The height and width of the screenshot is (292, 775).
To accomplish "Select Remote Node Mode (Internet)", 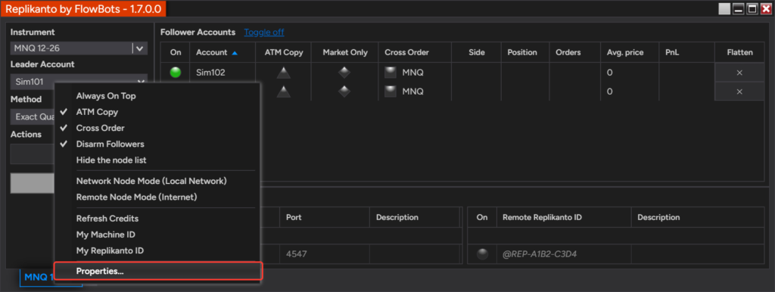I will pos(157,197).
